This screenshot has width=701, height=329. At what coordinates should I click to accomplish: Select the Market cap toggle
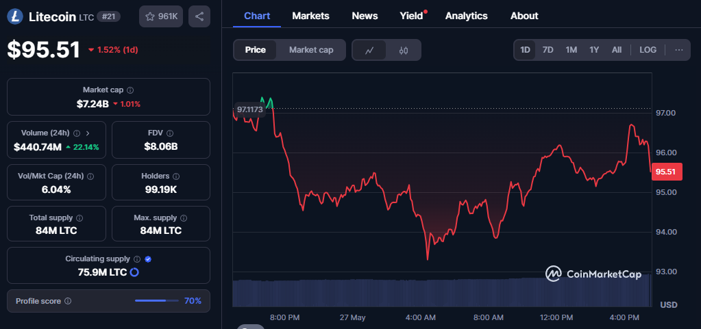click(x=311, y=50)
